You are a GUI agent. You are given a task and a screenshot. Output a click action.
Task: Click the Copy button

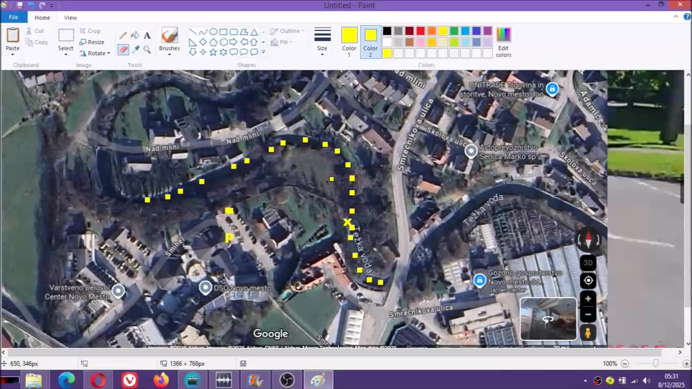37,42
